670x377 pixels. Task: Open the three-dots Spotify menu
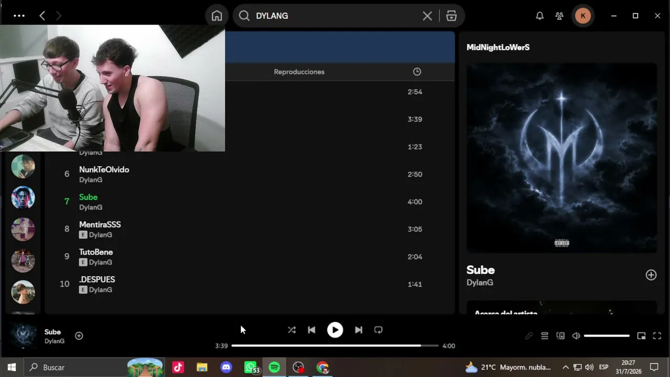[x=19, y=16]
